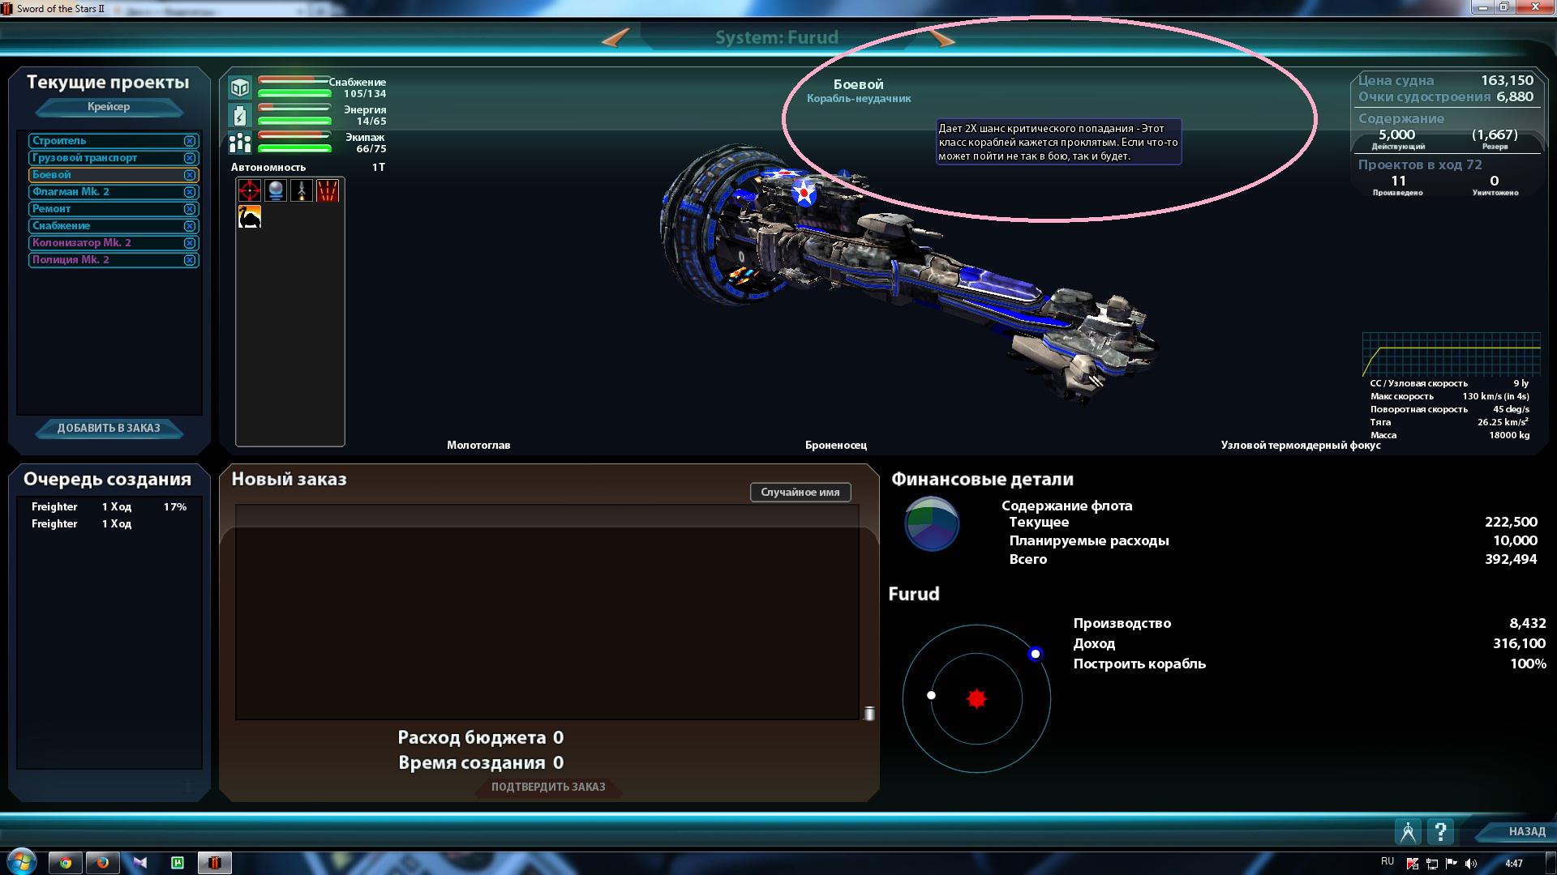Select the Ремонт project
1557x875 pixels.
tap(114, 209)
